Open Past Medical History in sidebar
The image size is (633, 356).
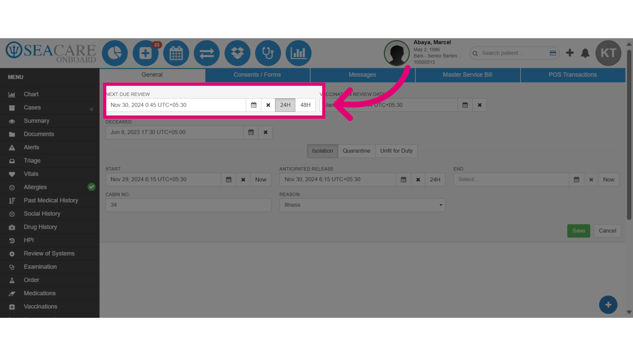49,200
